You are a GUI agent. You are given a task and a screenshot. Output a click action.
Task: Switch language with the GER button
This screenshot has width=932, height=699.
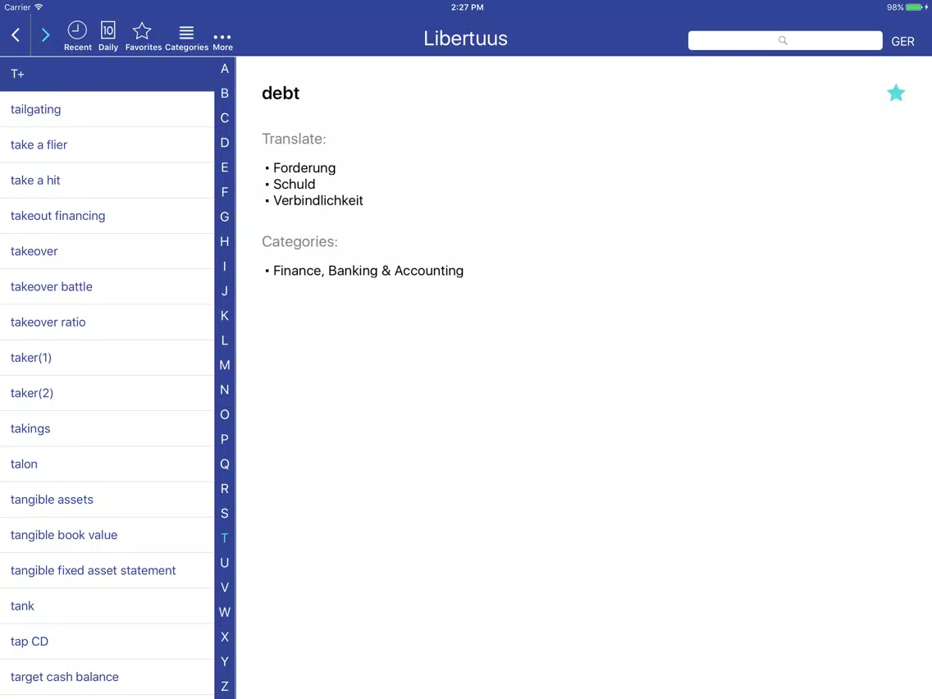tap(902, 41)
